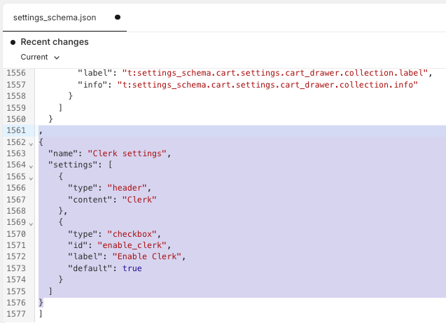Click line number 1561 in the gutter
Screen dimensions: 446x323
tap(16, 130)
